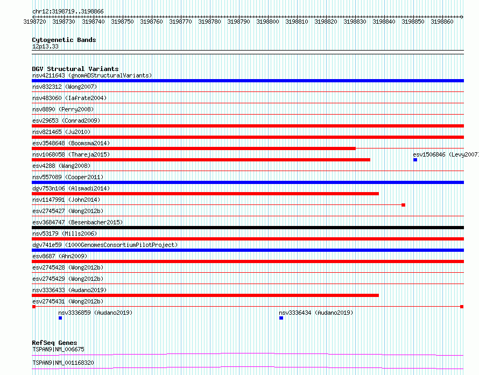Open the nsv3336434 (Audano2019) label

pyautogui.click(x=316, y=313)
